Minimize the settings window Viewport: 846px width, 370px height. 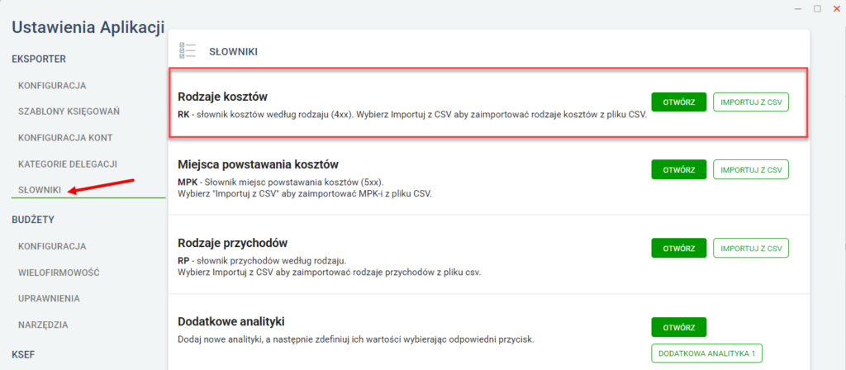[x=798, y=8]
